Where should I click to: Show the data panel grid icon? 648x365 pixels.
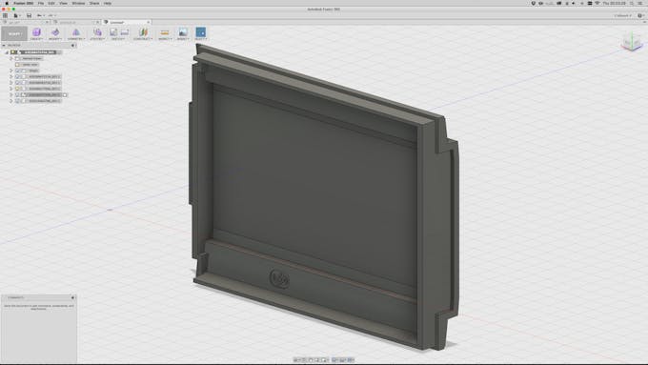tap(5, 15)
